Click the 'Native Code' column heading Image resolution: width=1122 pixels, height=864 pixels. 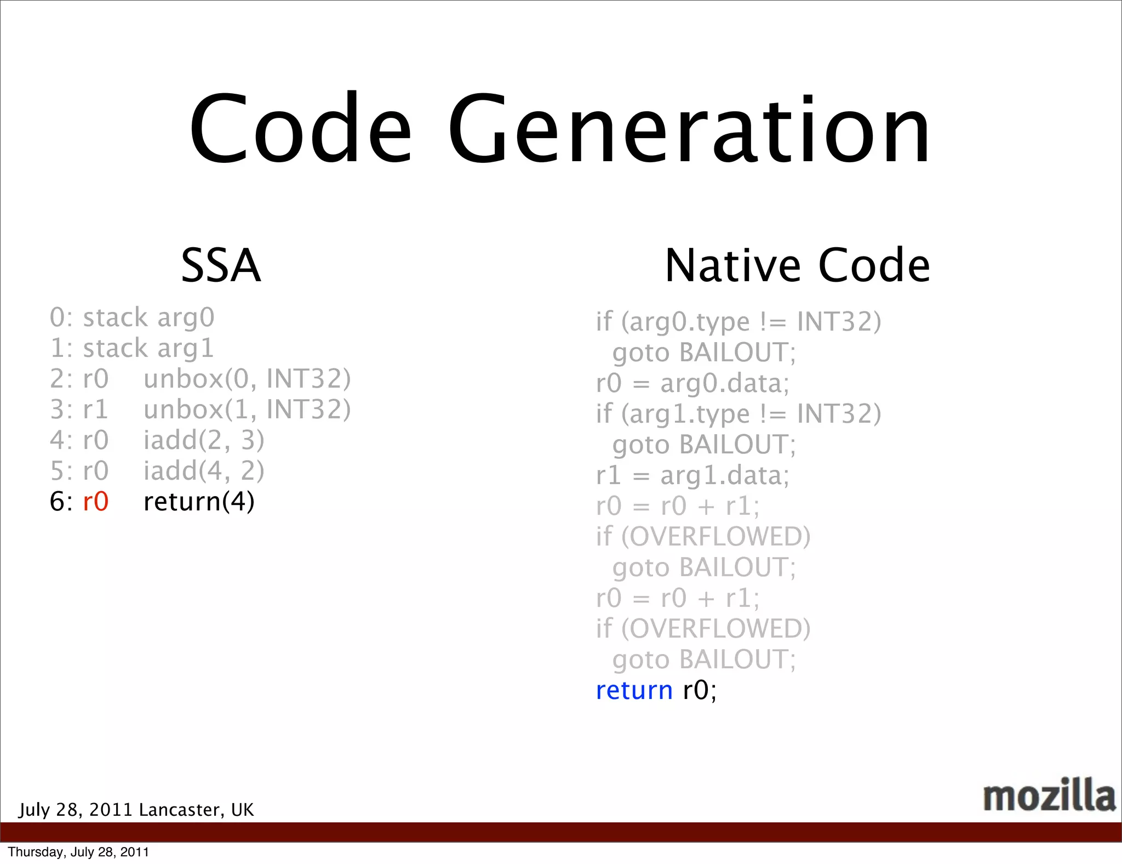pyautogui.click(x=797, y=265)
